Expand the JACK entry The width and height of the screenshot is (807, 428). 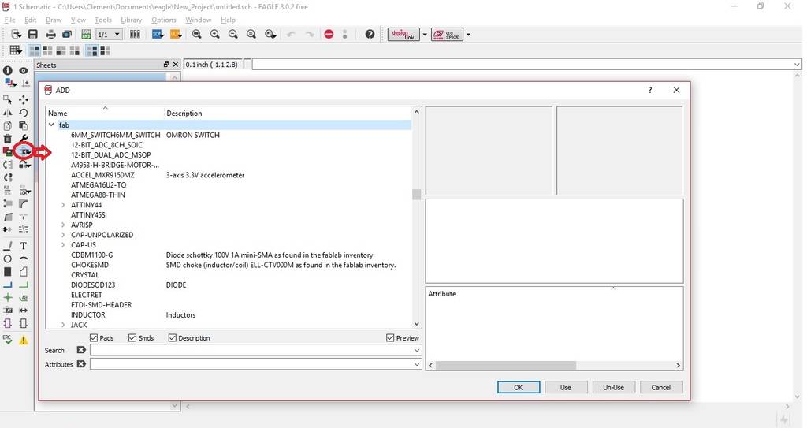63,325
